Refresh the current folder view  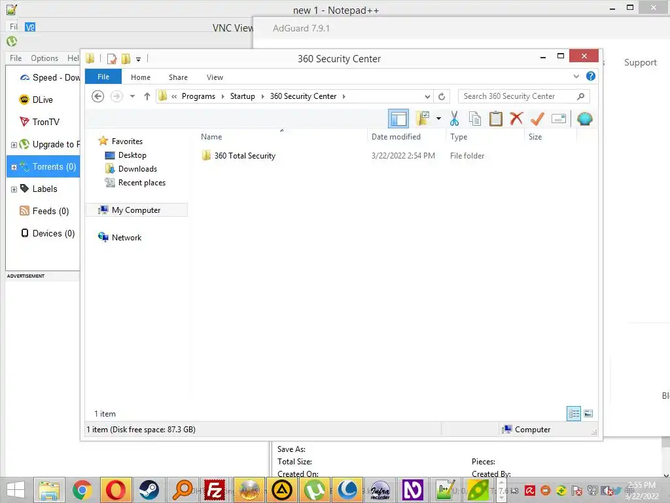click(x=442, y=97)
